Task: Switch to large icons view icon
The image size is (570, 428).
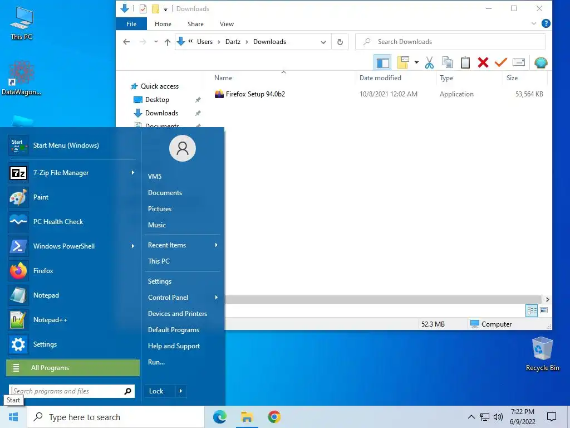Action: [x=544, y=310]
